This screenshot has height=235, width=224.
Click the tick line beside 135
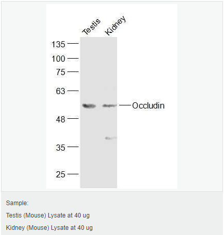(x=73, y=44)
